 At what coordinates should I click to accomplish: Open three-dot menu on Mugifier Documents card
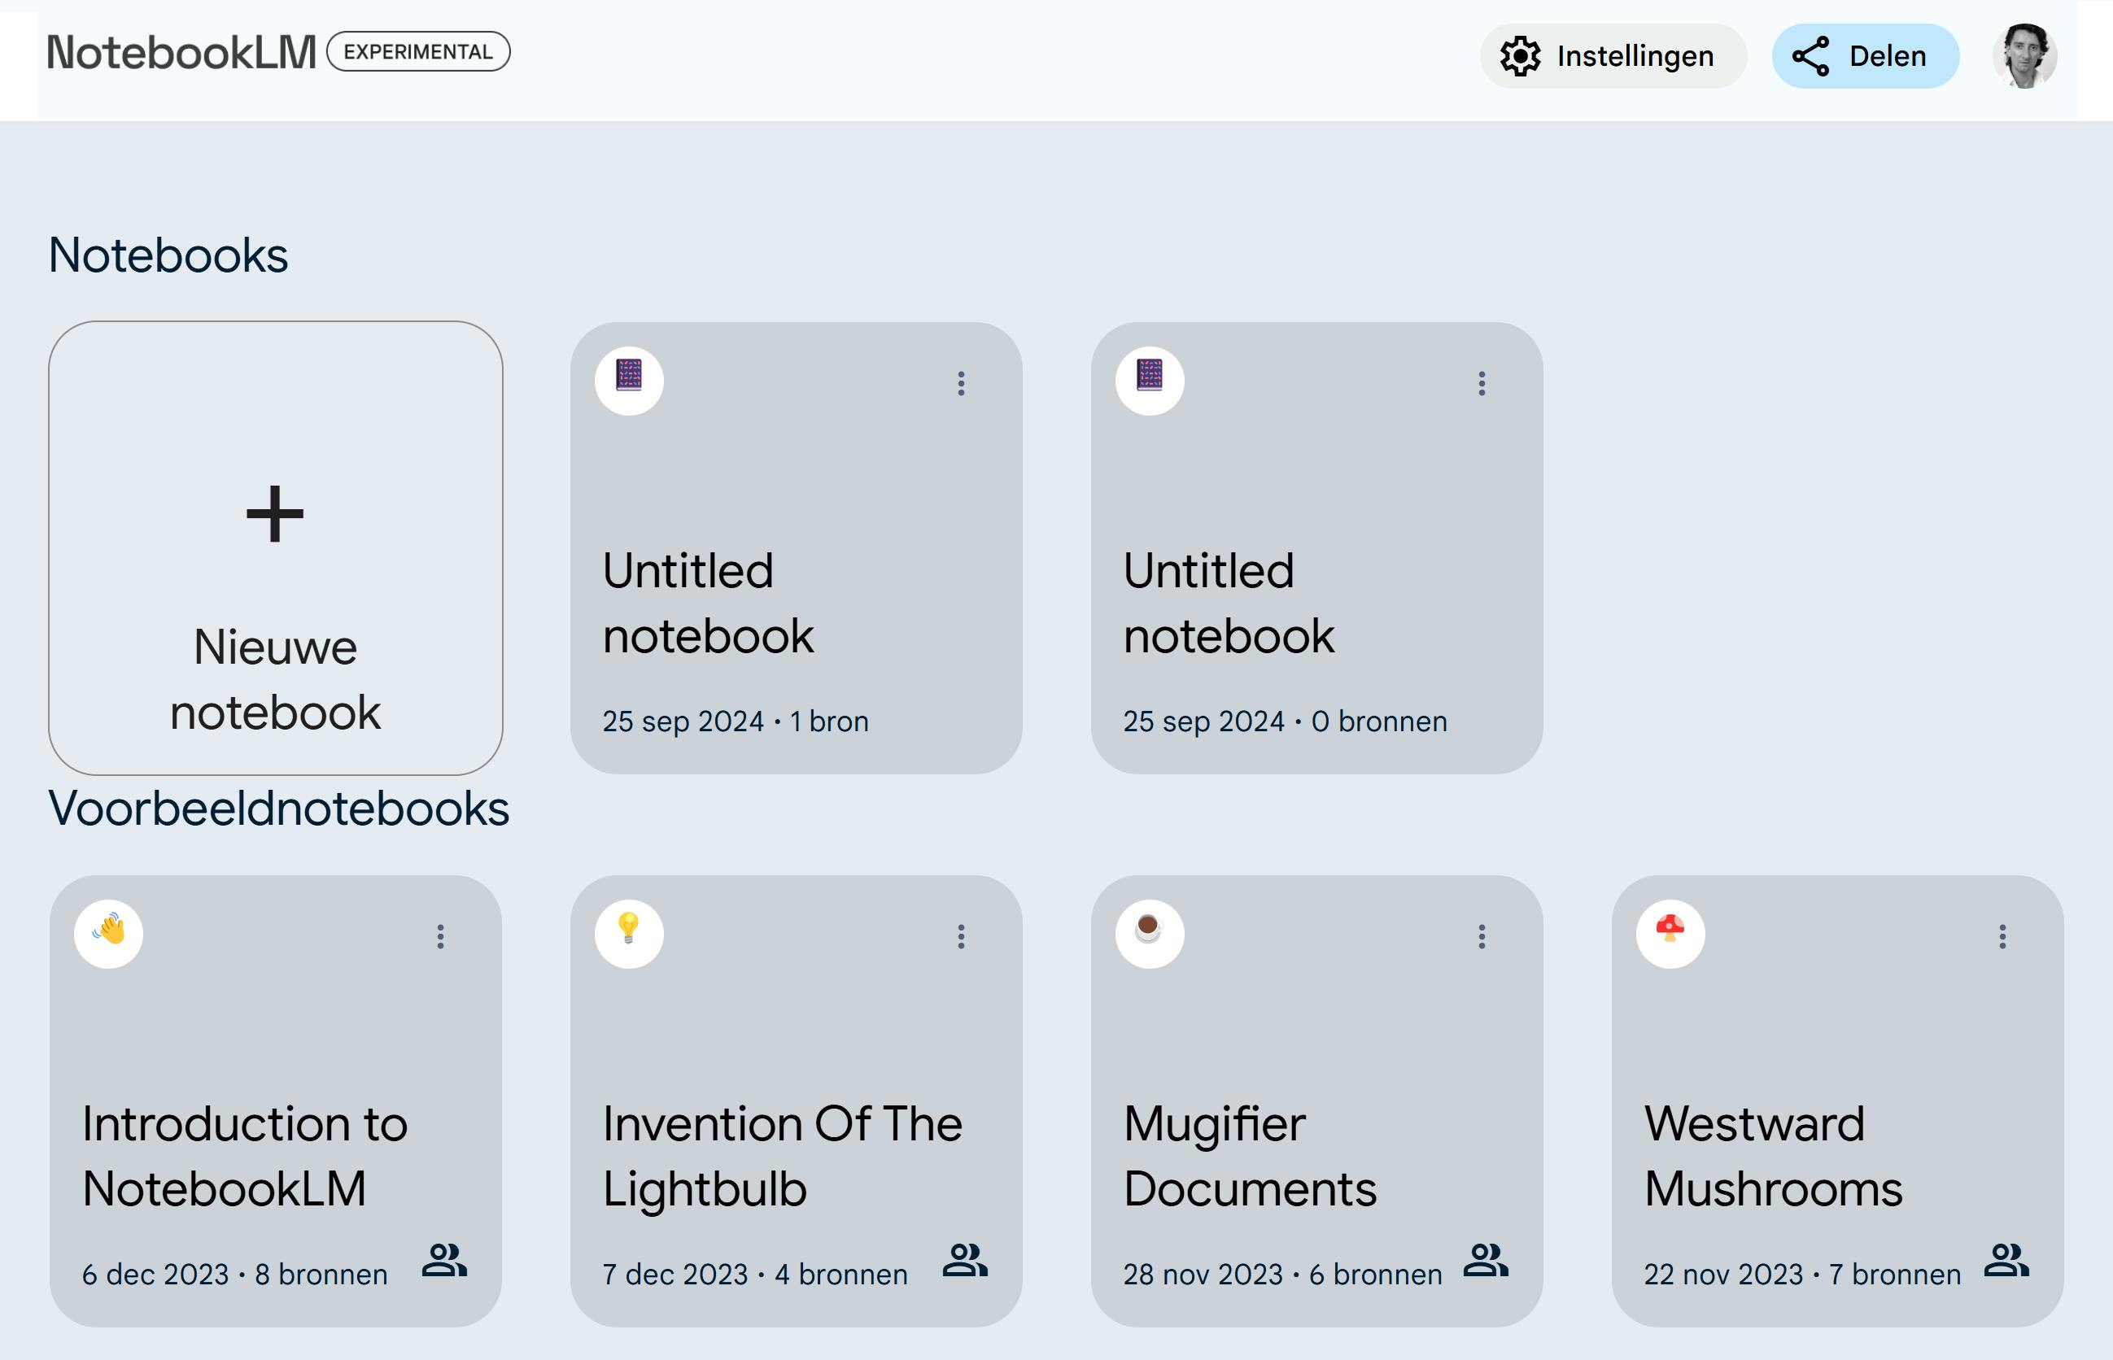[1482, 936]
